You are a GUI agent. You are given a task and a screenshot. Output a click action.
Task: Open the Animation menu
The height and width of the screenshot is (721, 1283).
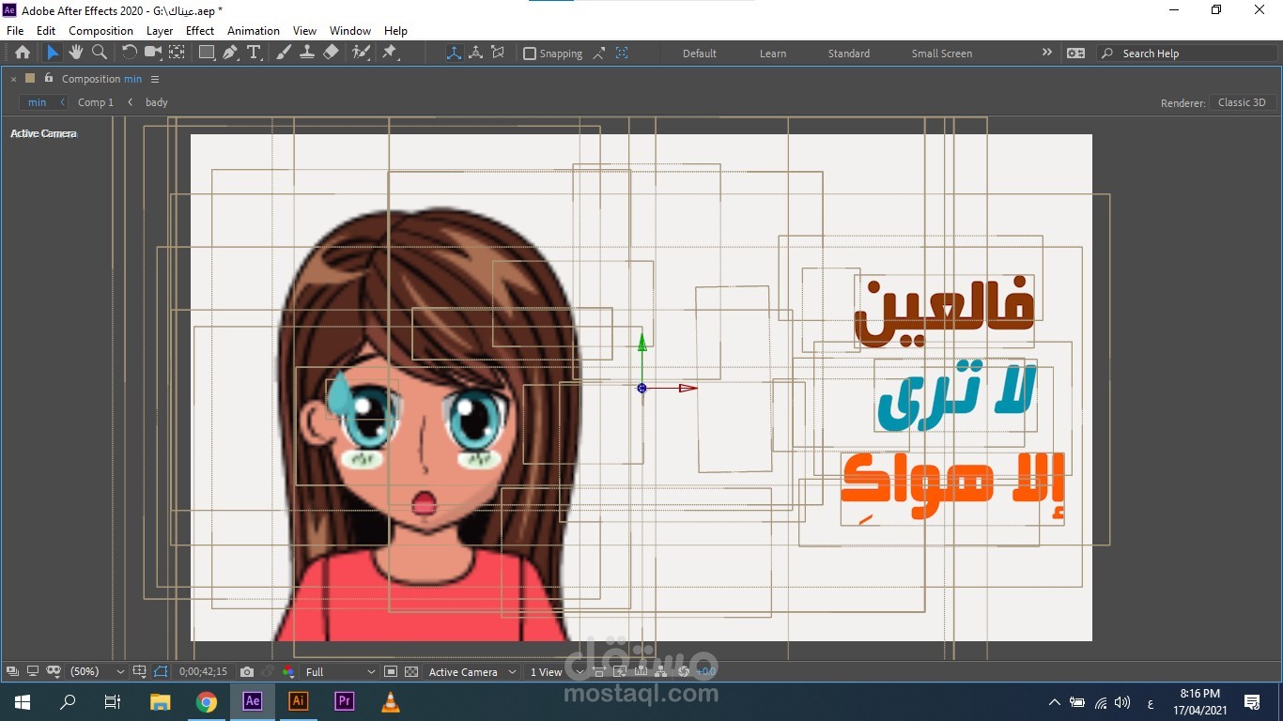(x=254, y=30)
